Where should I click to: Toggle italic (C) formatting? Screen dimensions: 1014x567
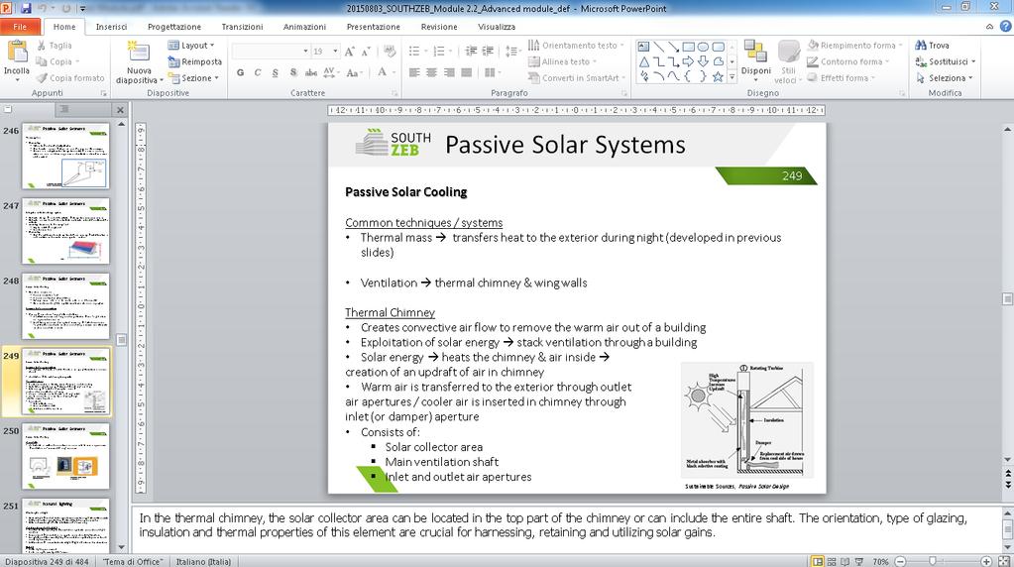coord(258,72)
